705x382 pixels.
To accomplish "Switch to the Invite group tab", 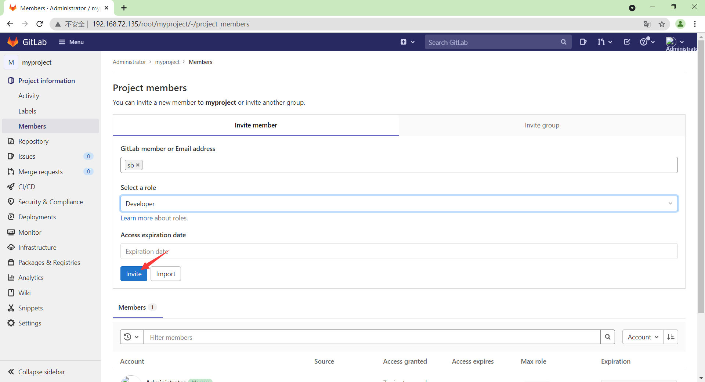I will pos(542,125).
